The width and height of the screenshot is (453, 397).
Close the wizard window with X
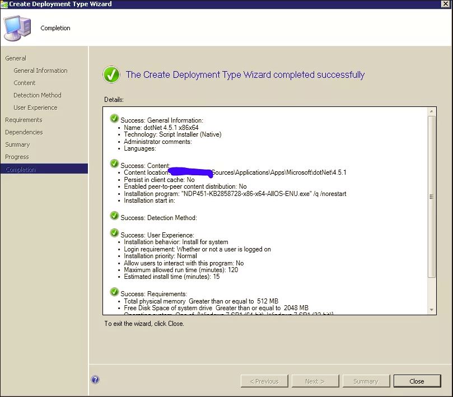point(446,4)
